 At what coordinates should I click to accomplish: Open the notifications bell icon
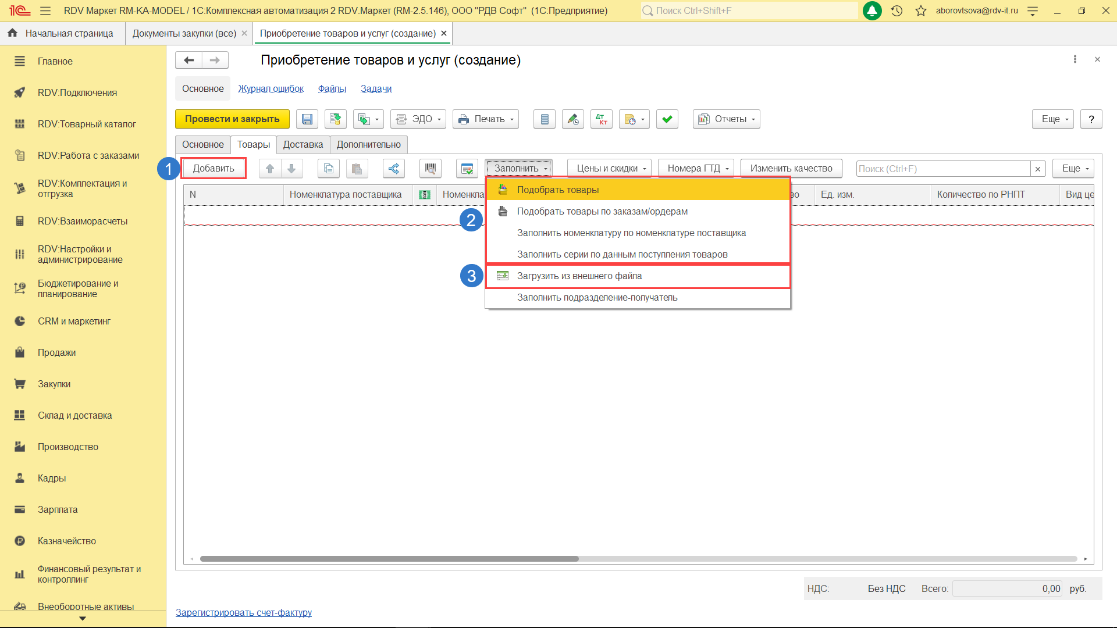pos(871,10)
